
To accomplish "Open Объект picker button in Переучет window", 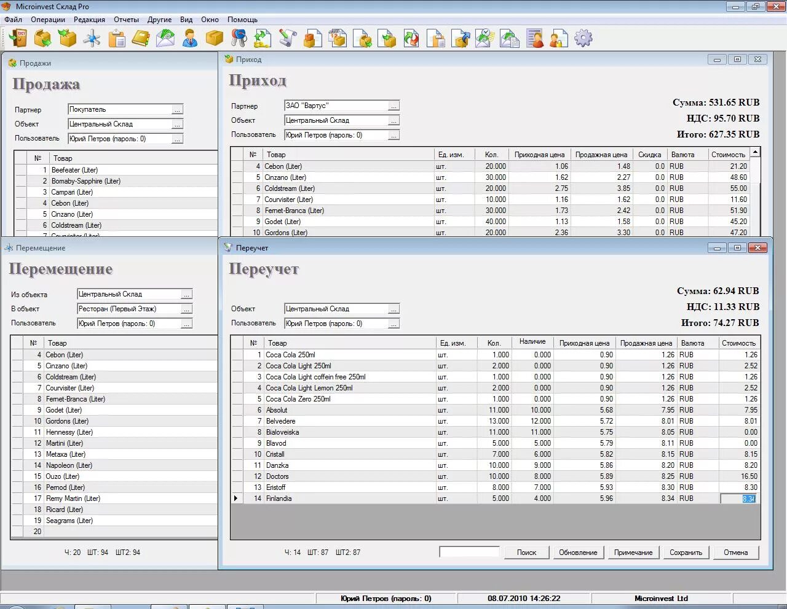I will tap(393, 309).
